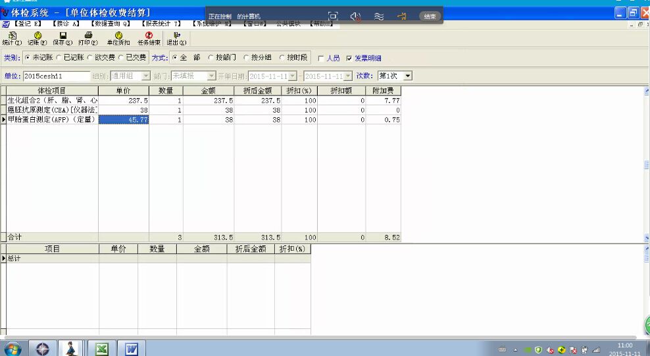Screen dimensions: 650x356
Task: Click the green shield tray icon
Action: [539, 350]
